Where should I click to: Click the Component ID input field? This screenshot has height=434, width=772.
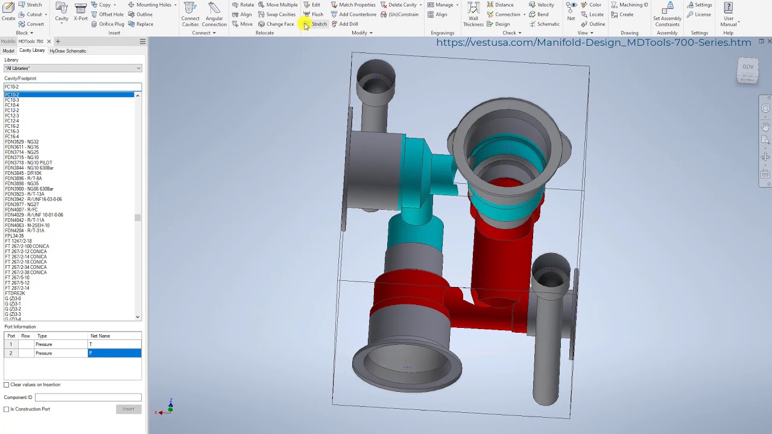88,398
